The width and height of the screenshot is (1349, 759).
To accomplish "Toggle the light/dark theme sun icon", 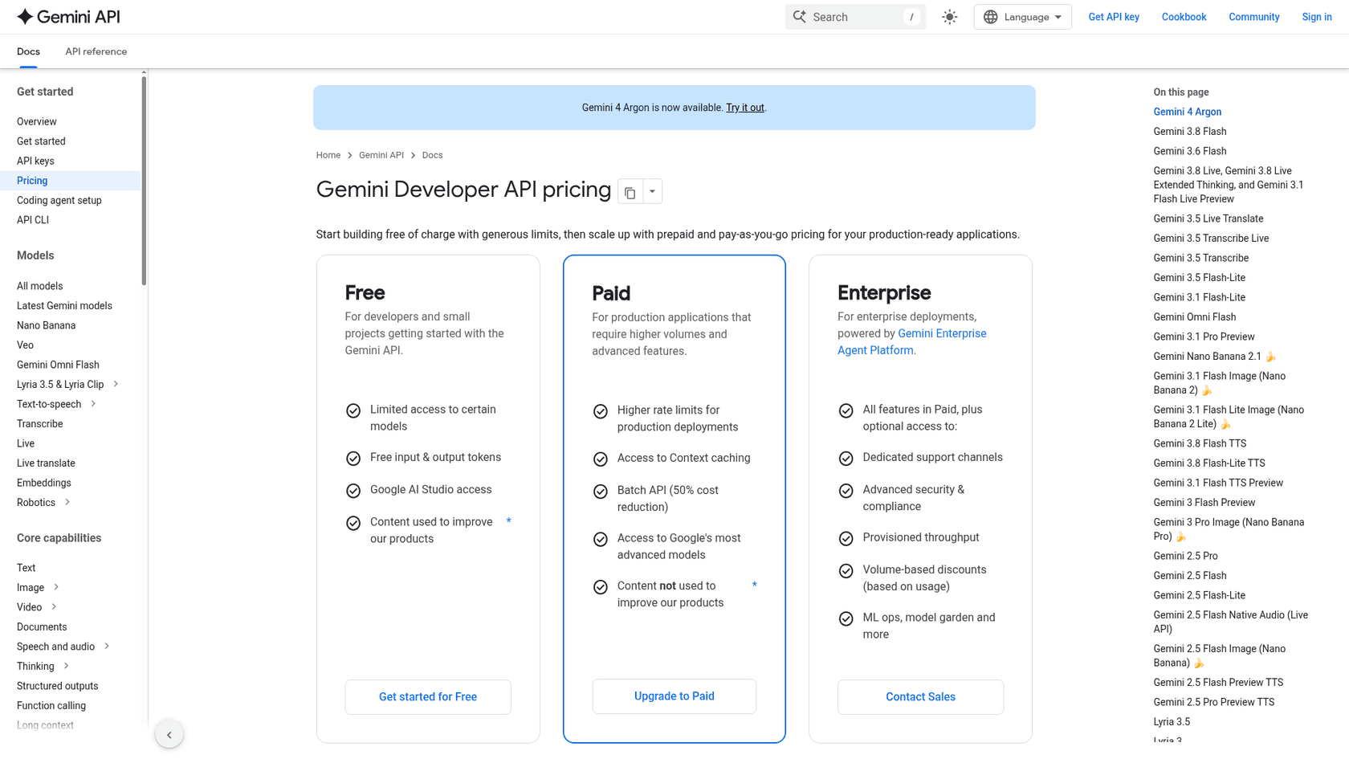I will pyautogui.click(x=950, y=17).
